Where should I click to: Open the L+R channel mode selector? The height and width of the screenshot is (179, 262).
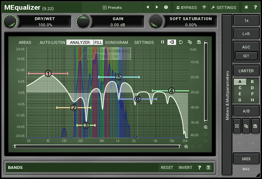pos(246,33)
